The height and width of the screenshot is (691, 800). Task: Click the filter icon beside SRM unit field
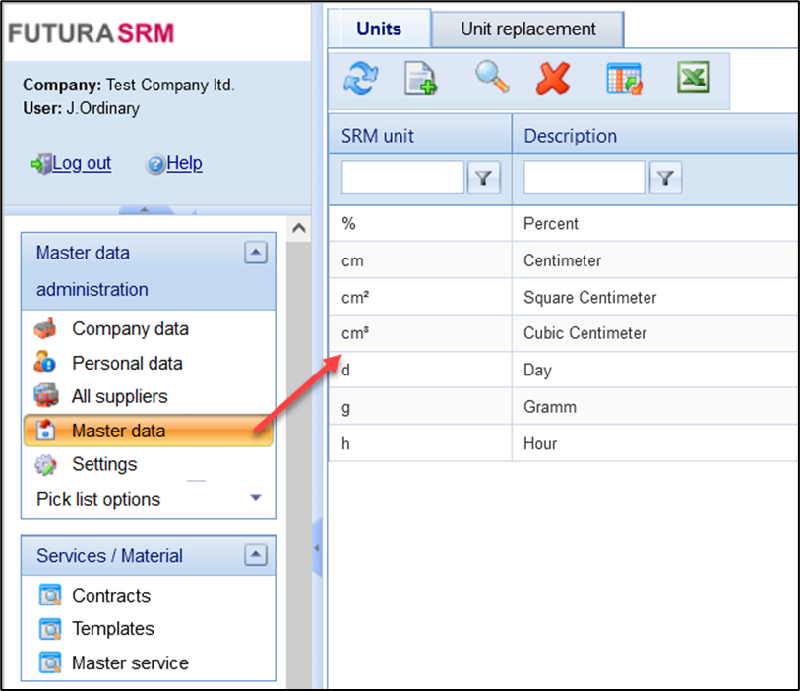coord(484,178)
